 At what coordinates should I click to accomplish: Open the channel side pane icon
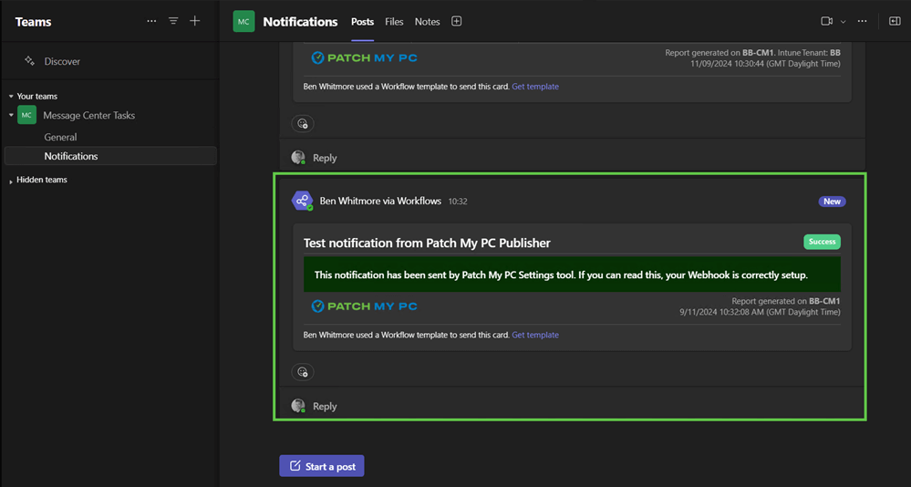(x=895, y=21)
